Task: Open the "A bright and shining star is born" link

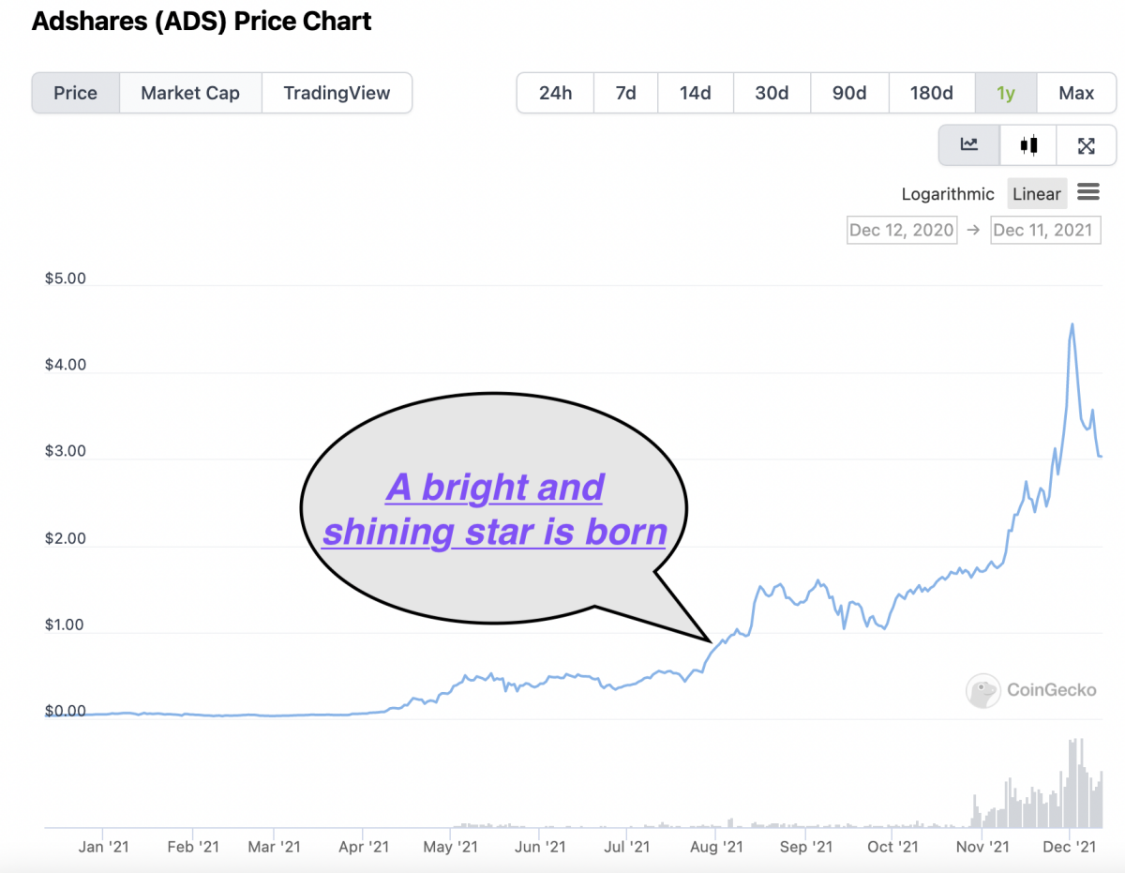Action: (494, 509)
